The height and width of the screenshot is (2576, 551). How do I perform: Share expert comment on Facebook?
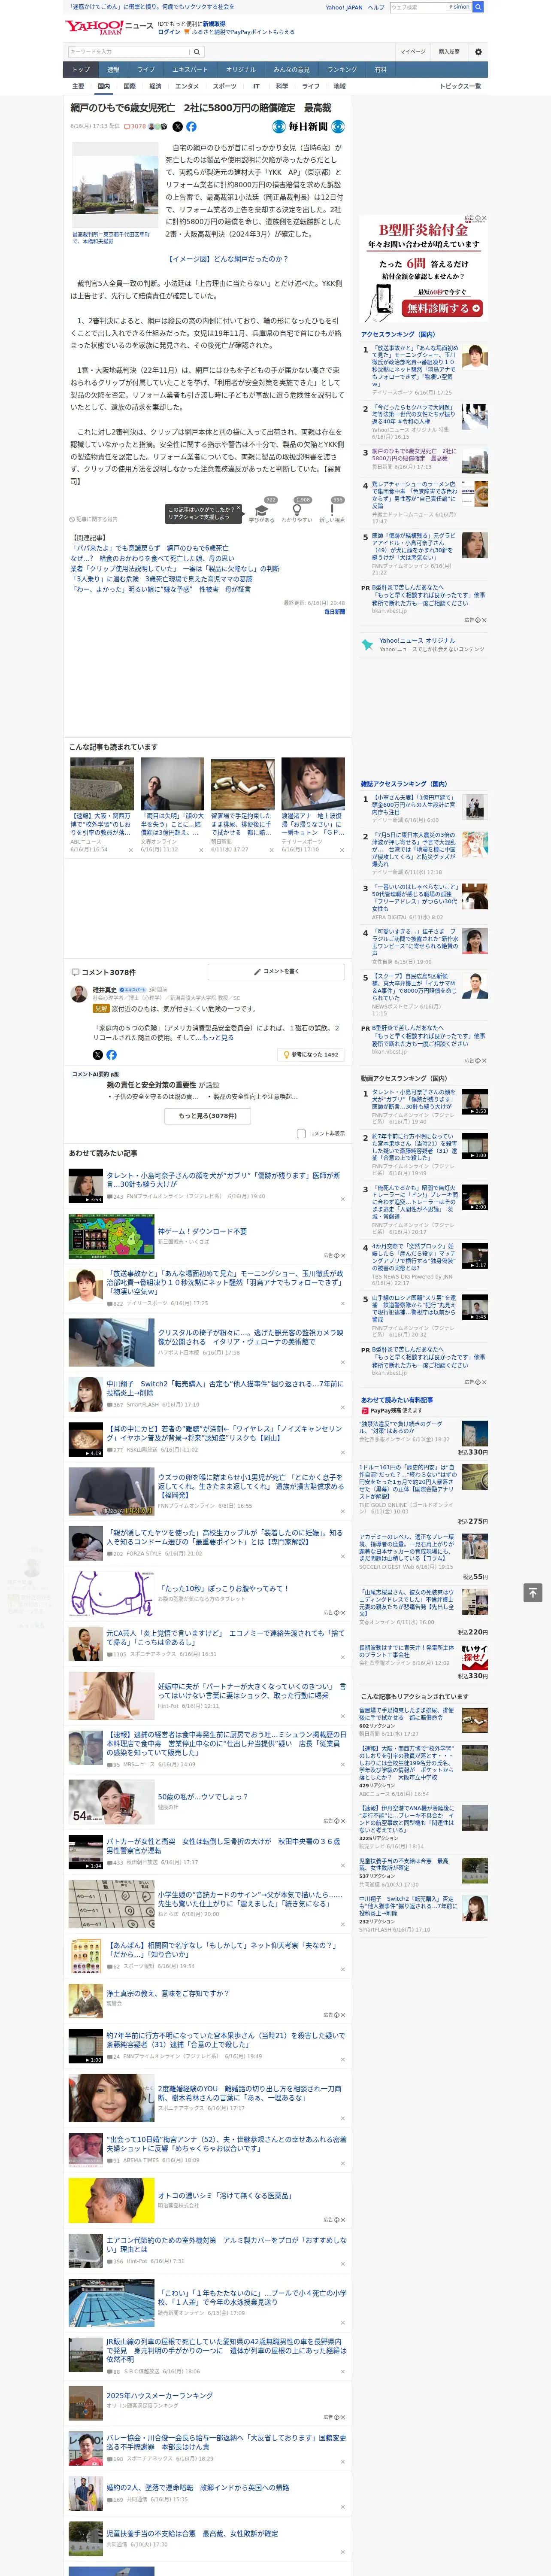pyautogui.click(x=111, y=1054)
